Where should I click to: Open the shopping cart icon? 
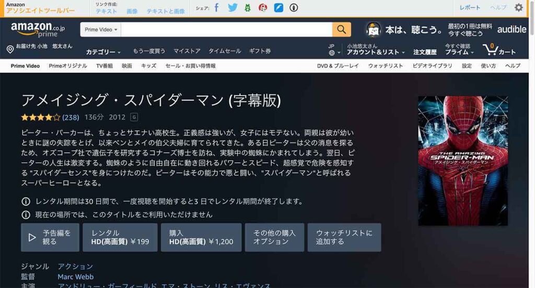(491, 49)
